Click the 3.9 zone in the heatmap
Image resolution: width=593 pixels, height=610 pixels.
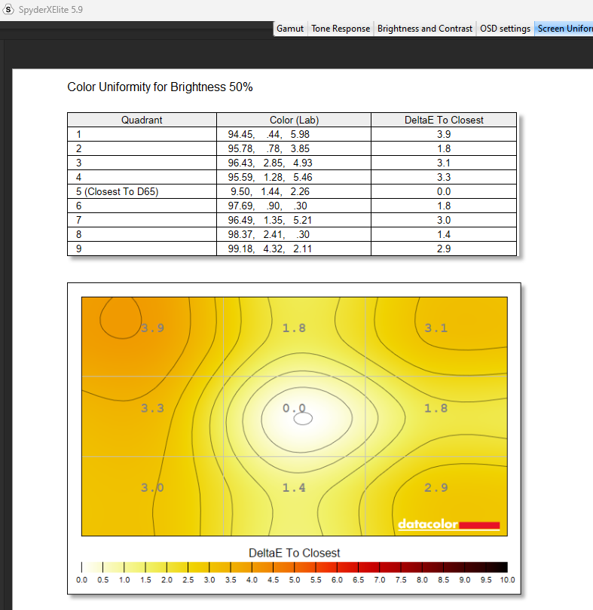coord(152,328)
